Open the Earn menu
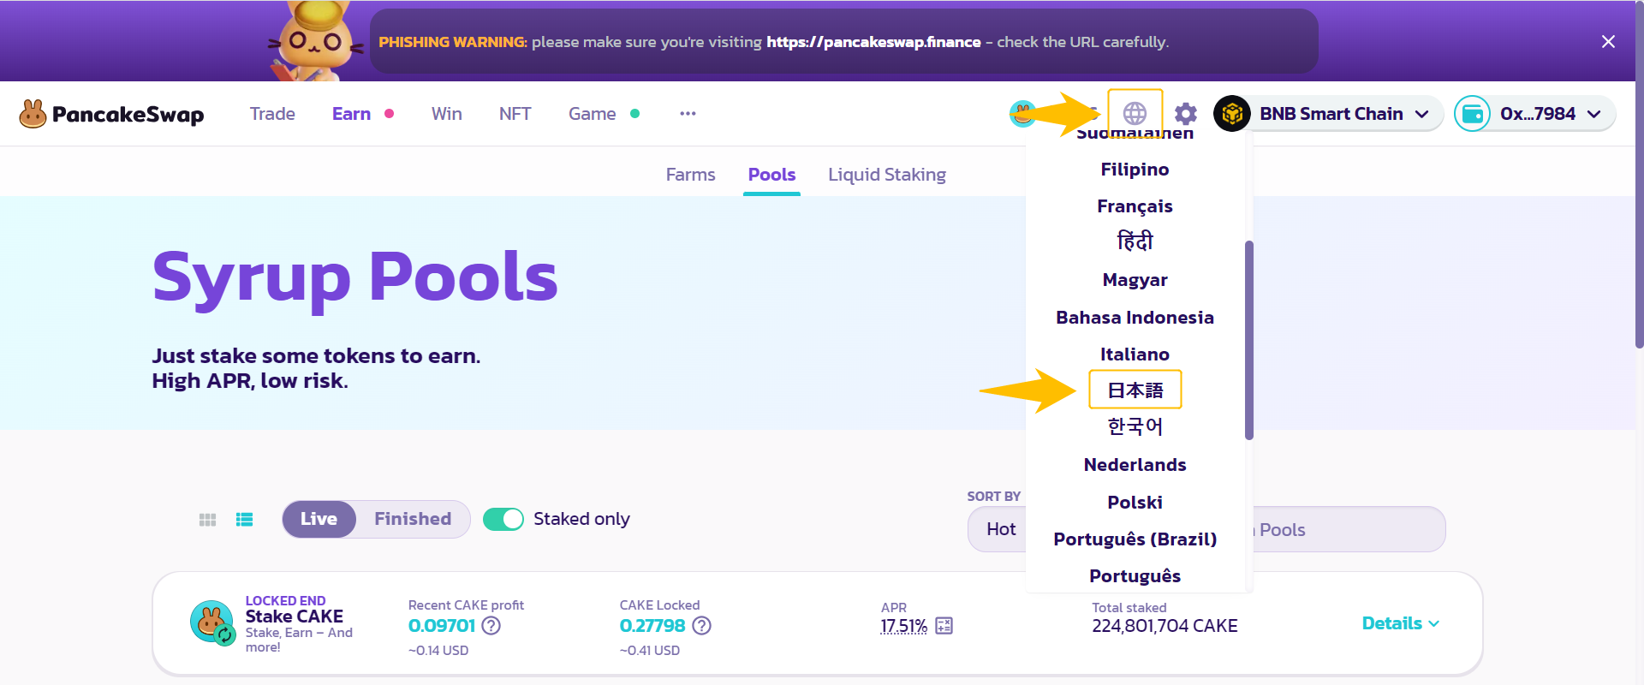 (351, 114)
